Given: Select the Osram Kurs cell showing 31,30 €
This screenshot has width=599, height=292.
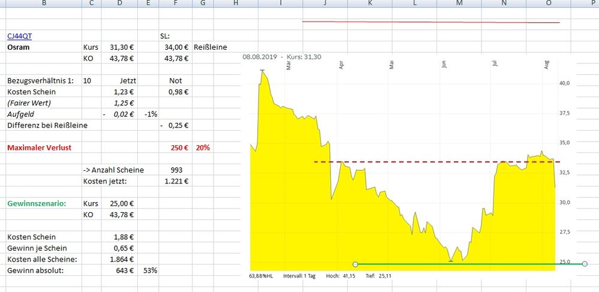Looking at the screenshot, I should pyautogui.click(x=121, y=47).
